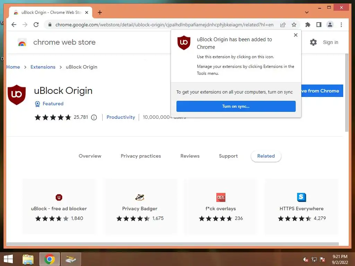Close the uBlock Origin tab
The width and height of the screenshot is (355, 266).
(86, 12)
